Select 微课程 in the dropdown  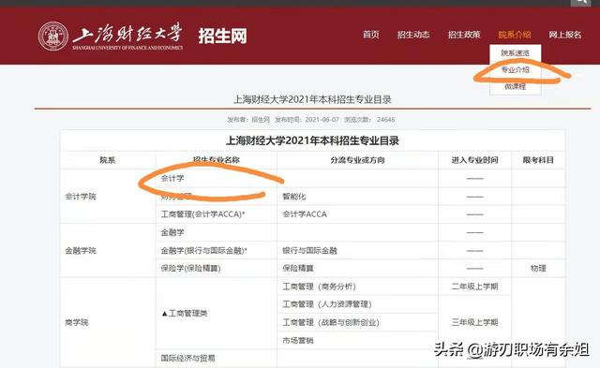click(515, 86)
